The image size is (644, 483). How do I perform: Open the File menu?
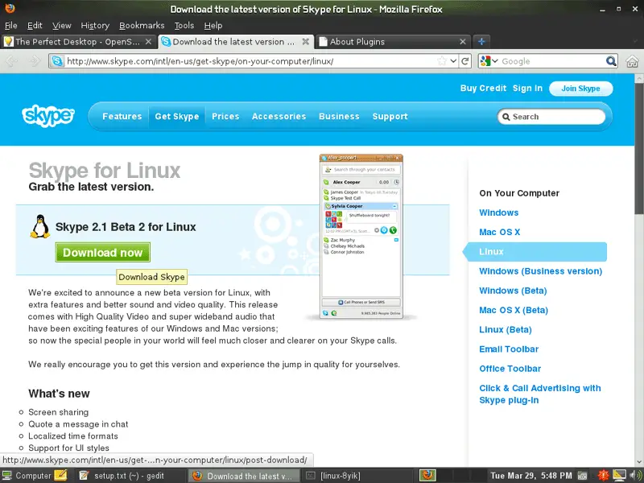[11, 26]
